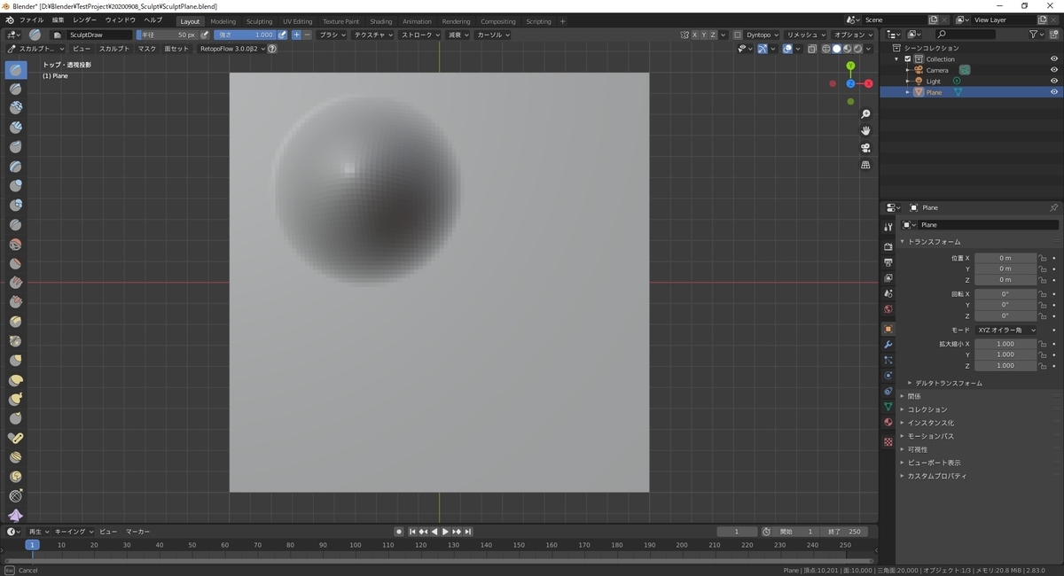Screen dimensions: 1064x576
Task: Open the カーソル dropdown
Action: click(492, 35)
